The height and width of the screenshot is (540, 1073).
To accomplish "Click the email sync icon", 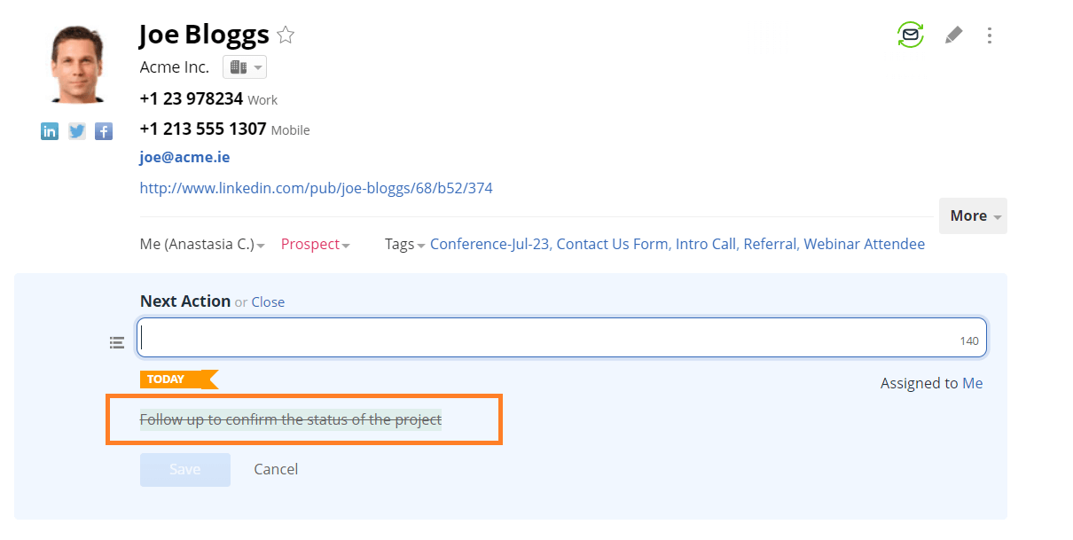I will (x=910, y=35).
